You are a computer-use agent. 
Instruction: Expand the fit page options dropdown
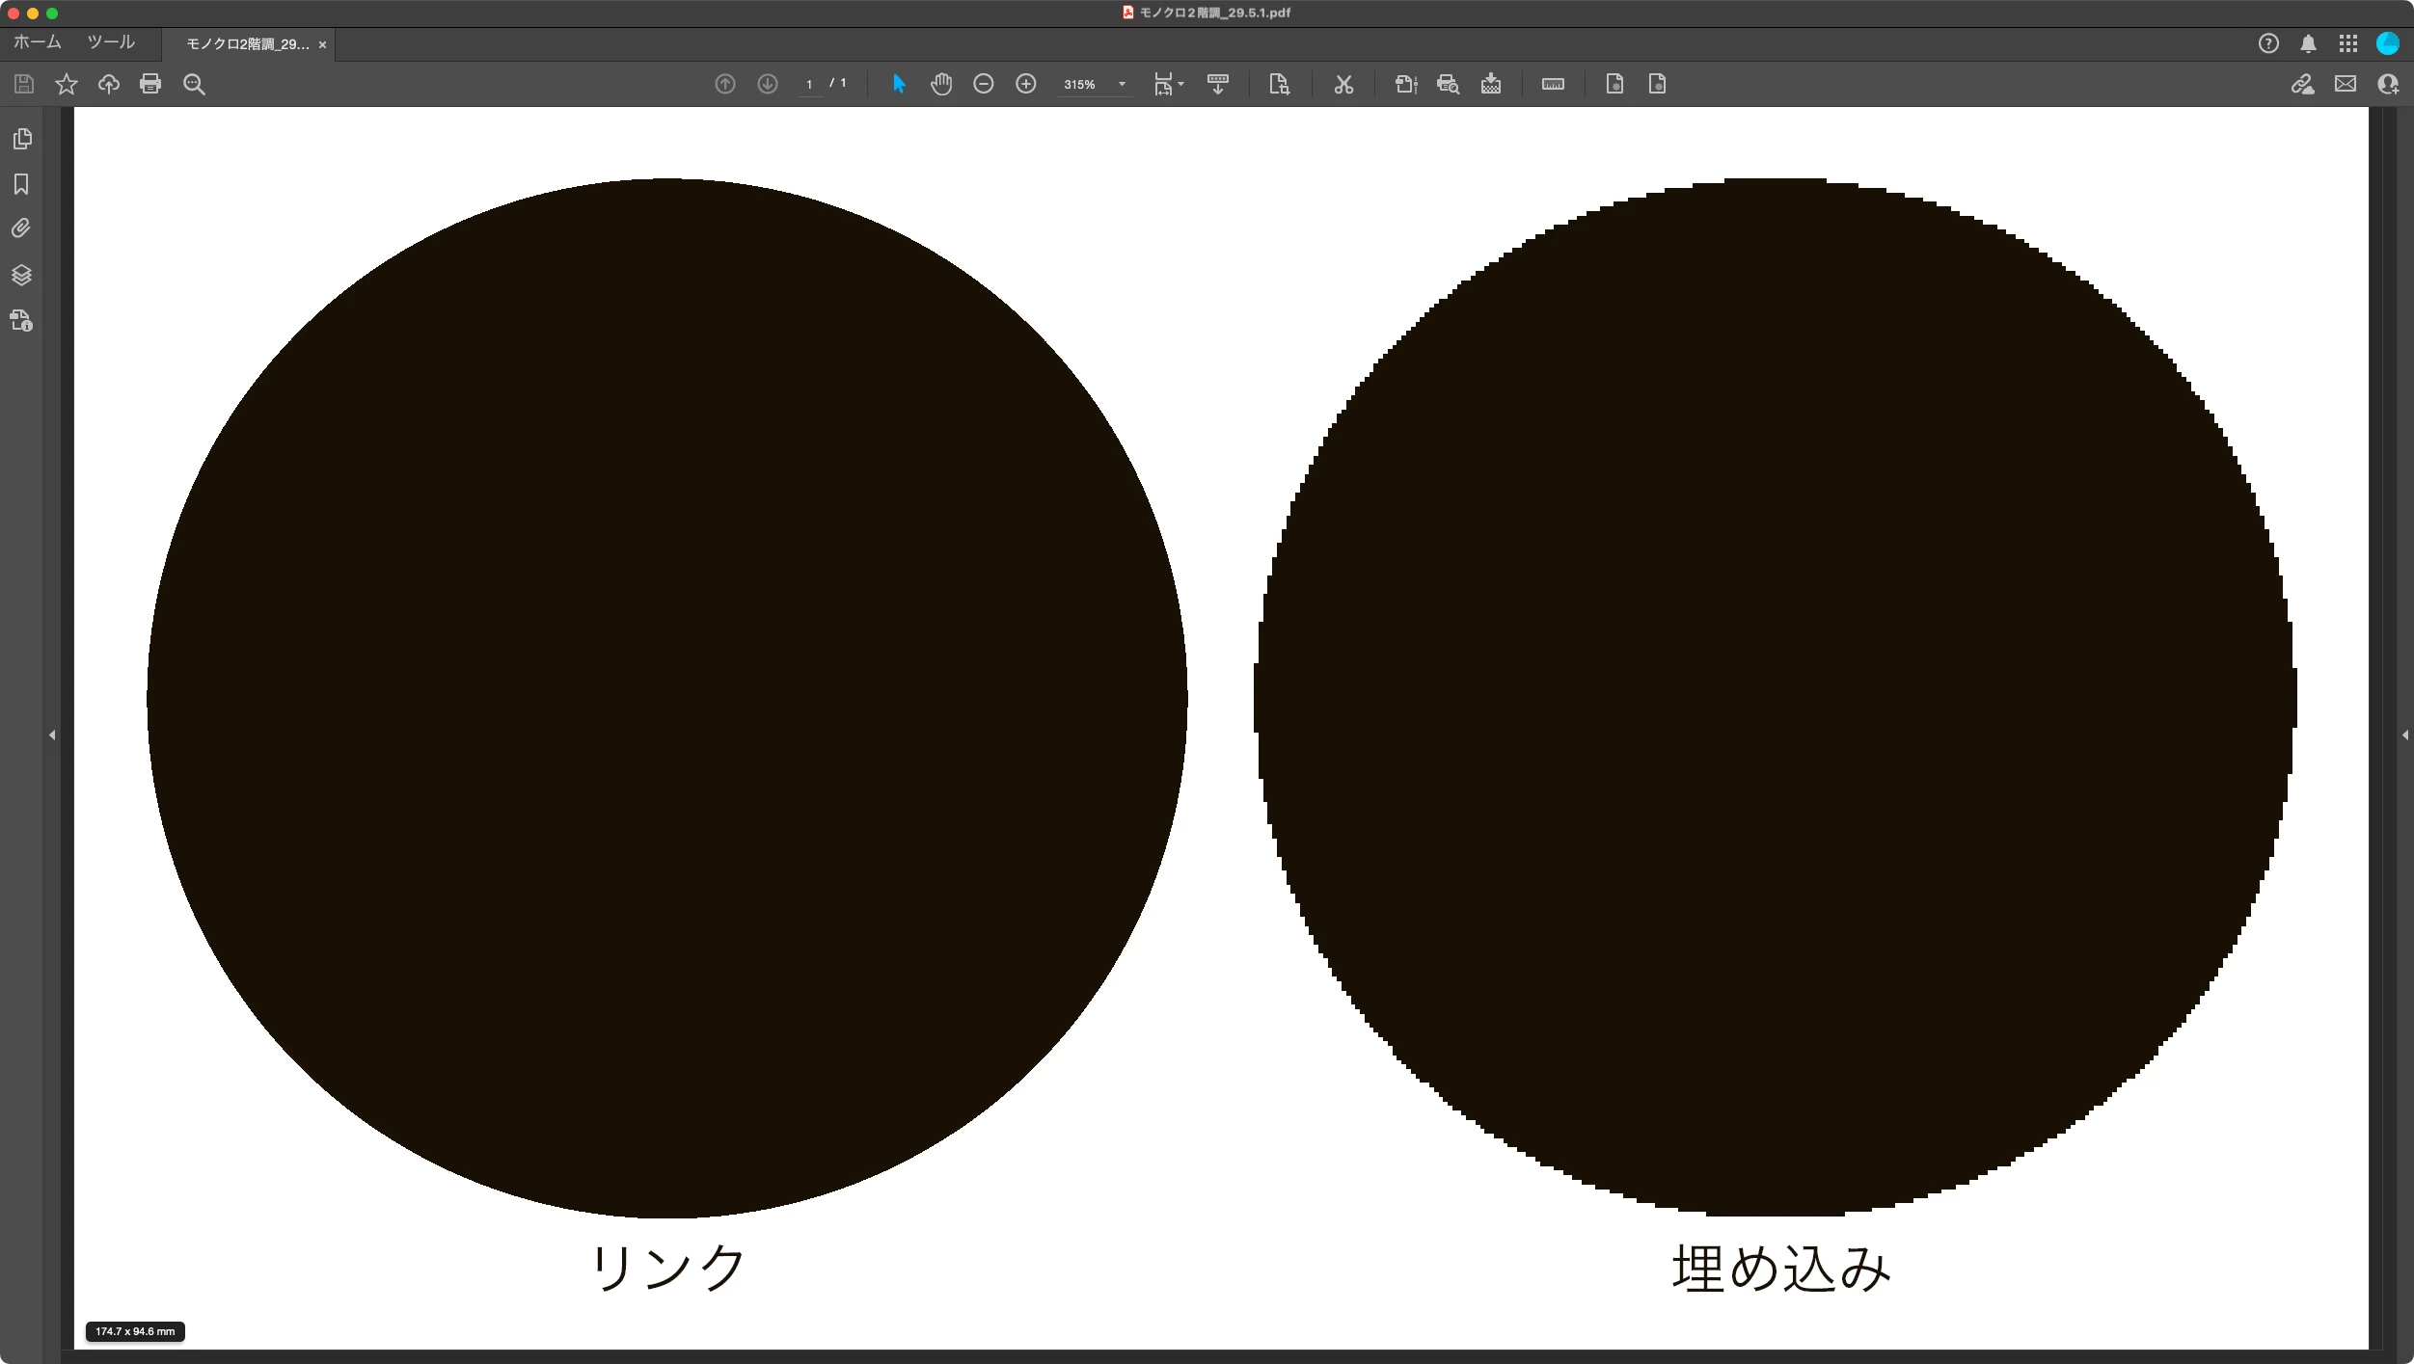click(x=1180, y=84)
